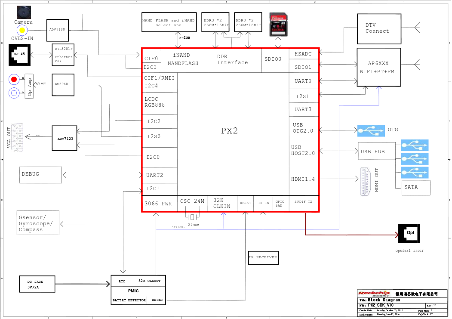Click the antenna symbol beside AP6XXX block
The width and height of the screenshot is (452, 319).
[x=417, y=64]
